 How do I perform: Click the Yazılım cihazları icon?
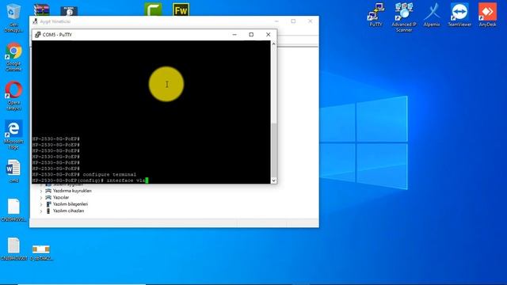pos(48,211)
